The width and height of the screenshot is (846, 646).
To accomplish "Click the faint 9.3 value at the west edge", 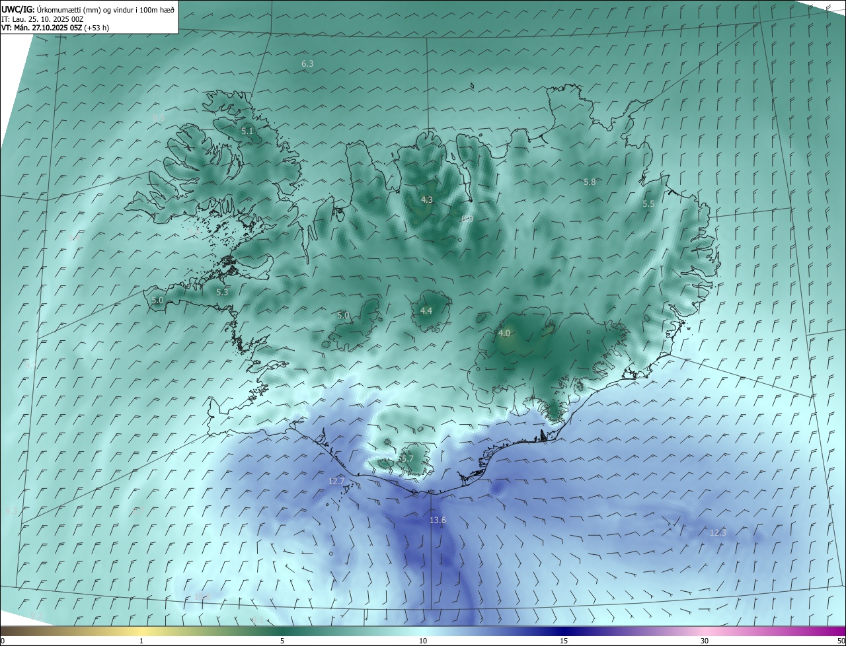I will click(11, 511).
